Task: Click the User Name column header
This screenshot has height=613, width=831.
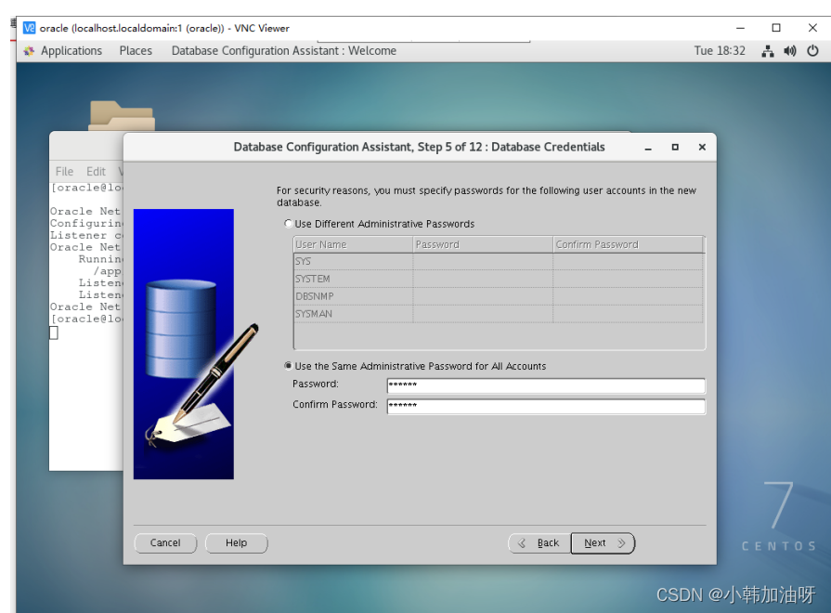Action: click(354, 244)
